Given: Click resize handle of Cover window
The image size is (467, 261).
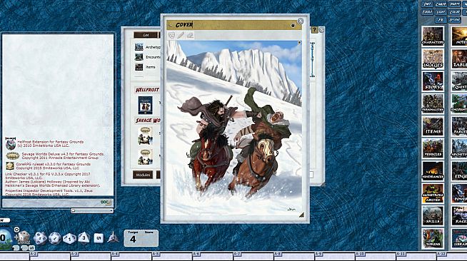Looking at the screenshot, I should pos(301,215).
